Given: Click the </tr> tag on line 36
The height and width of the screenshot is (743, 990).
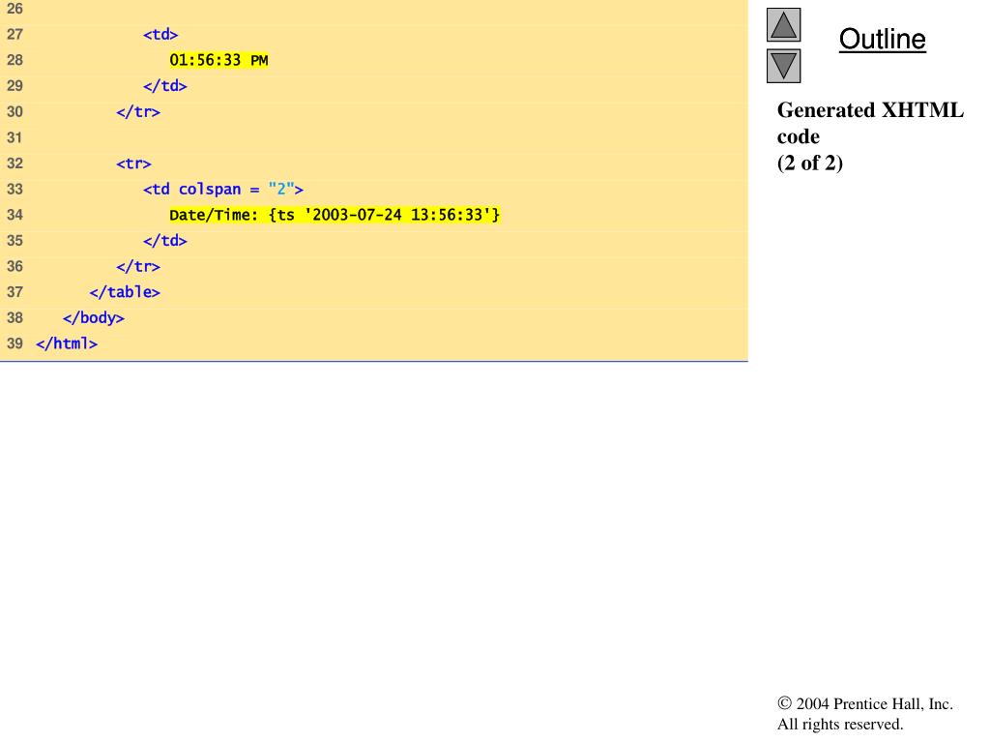Looking at the screenshot, I should coord(137,267).
